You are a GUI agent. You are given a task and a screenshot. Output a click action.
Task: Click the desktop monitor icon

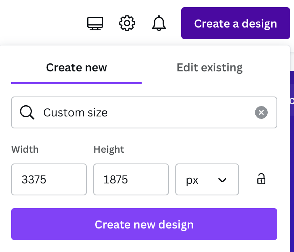point(95,24)
